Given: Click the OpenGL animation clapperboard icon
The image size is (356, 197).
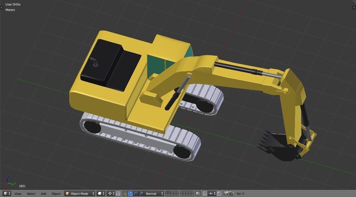Looking at the screenshot, I should tap(232, 193).
